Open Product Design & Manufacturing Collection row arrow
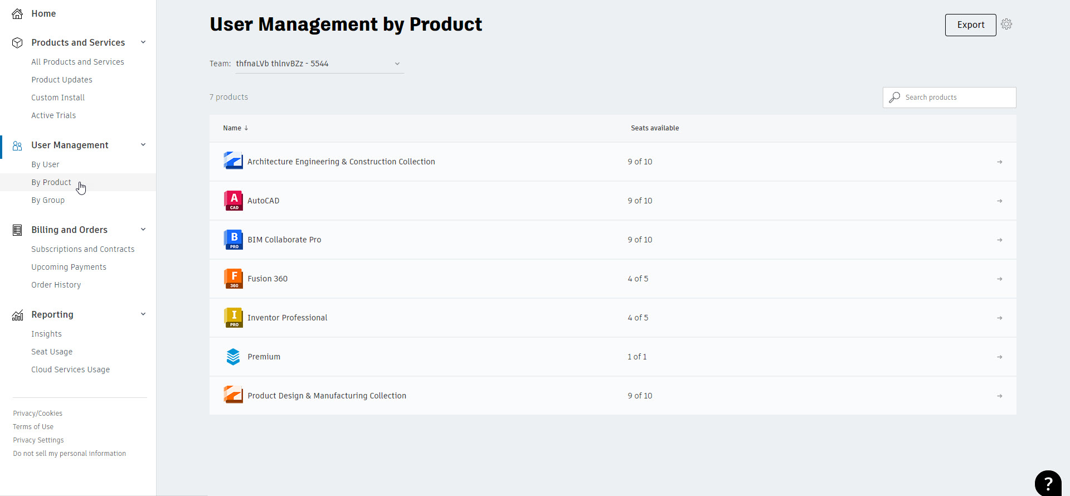 tap(1000, 396)
